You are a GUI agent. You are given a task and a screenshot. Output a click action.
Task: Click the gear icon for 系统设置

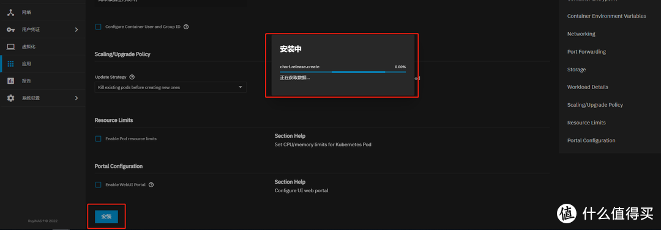tap(10, 98)
